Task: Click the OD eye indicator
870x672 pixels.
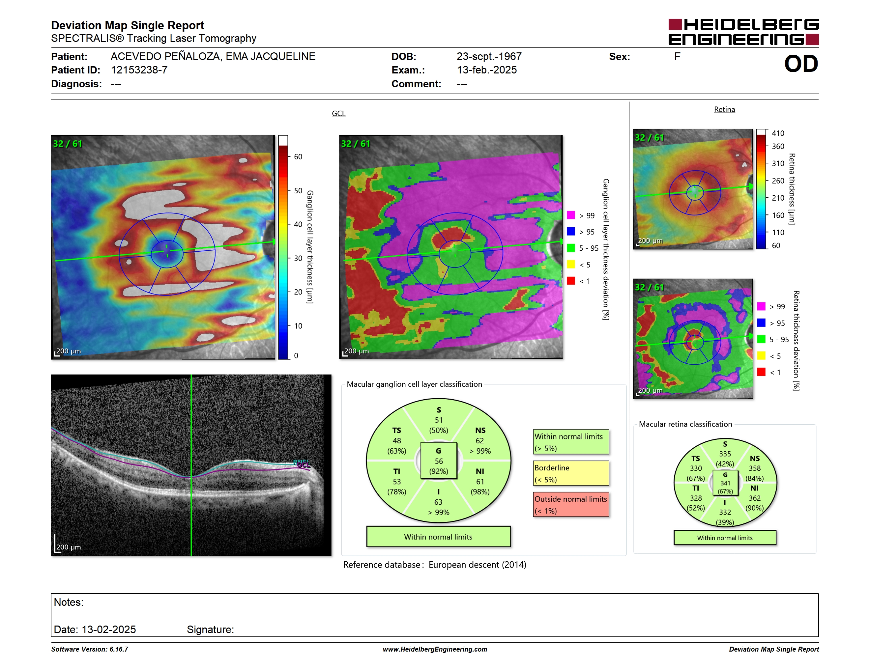Action: (801, 64)
